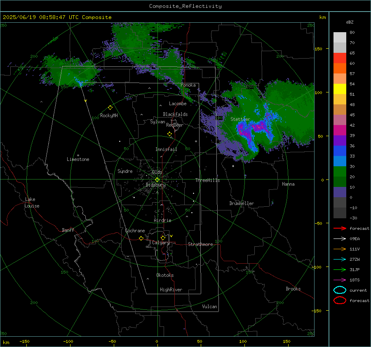Click the cyan 27ZW arrow icon
Viewport: 371px width, 347px height.
click(340, 260)
